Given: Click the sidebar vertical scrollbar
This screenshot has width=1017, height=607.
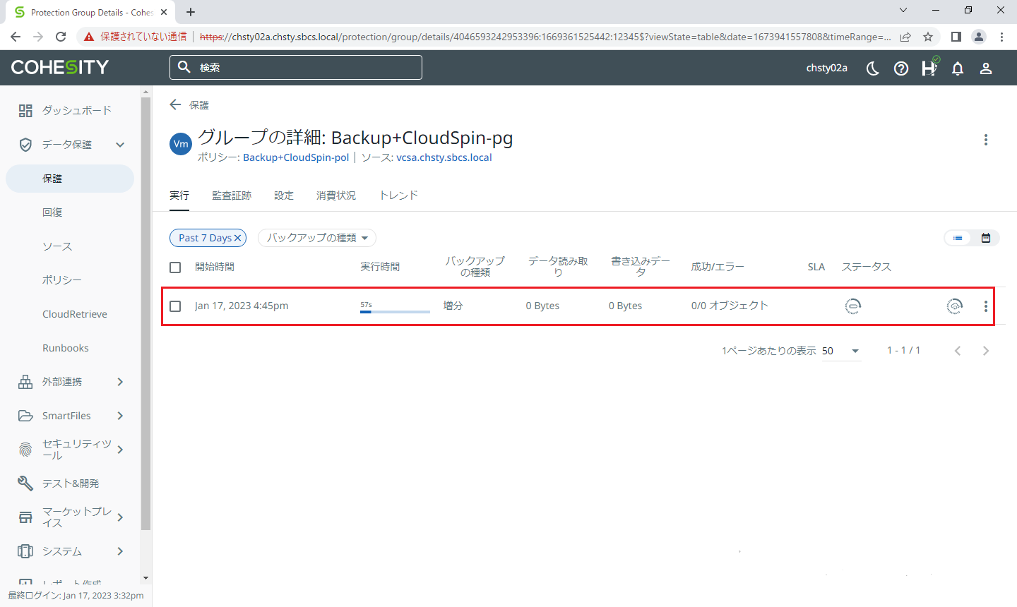Looking at the screenshot, I should point(146,313).
